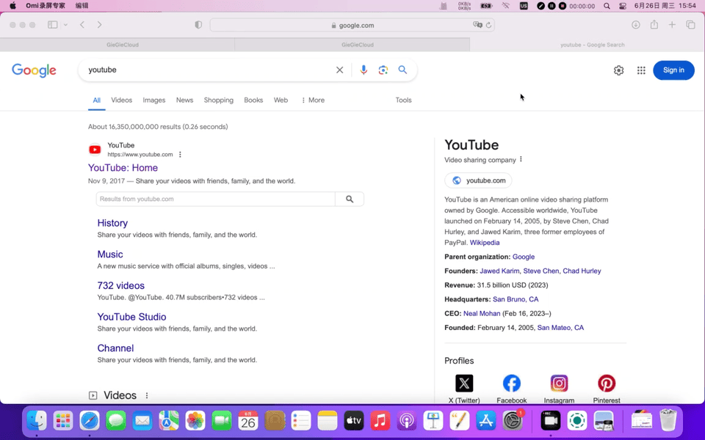Switch to the Books tab
Screen dimensions: 705x440
[x=253, y=100]
